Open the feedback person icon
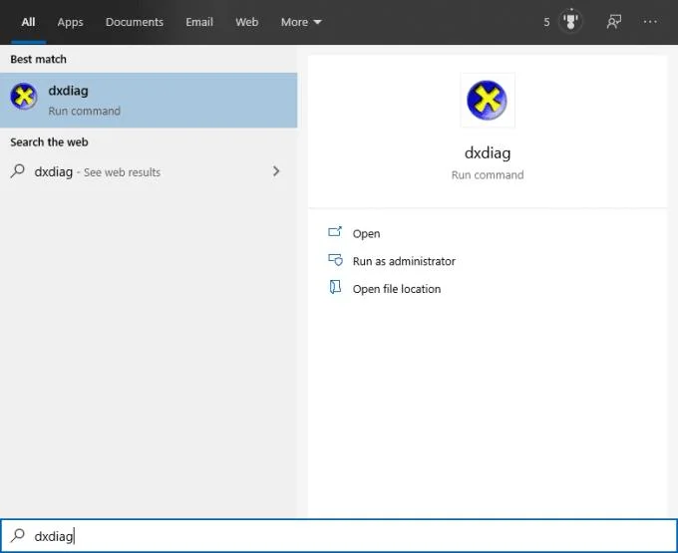The height and width of the screenshot is (553, 678). point(614,21)
